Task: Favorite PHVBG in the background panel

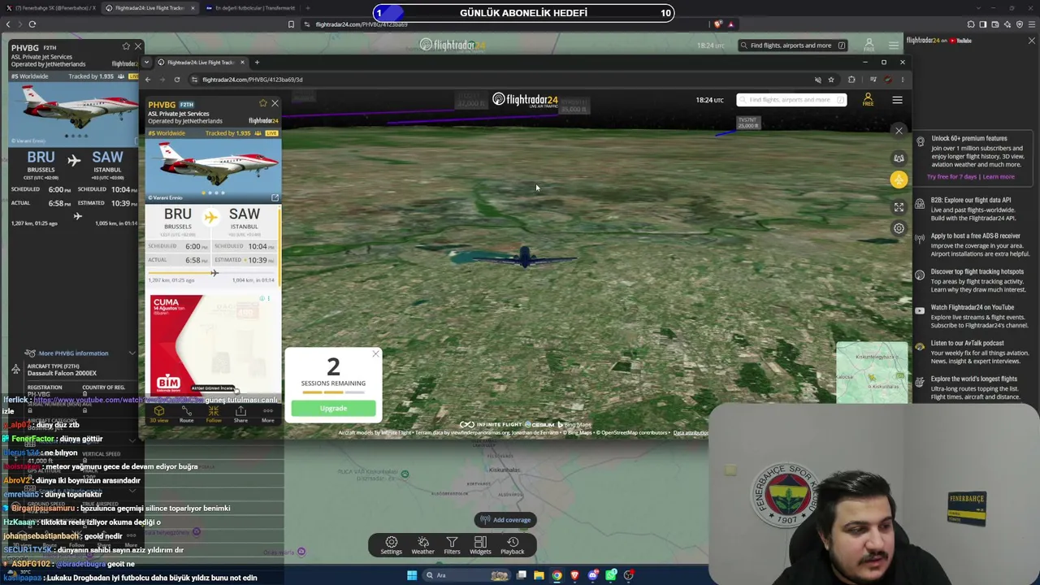Action: pos(126,47)
